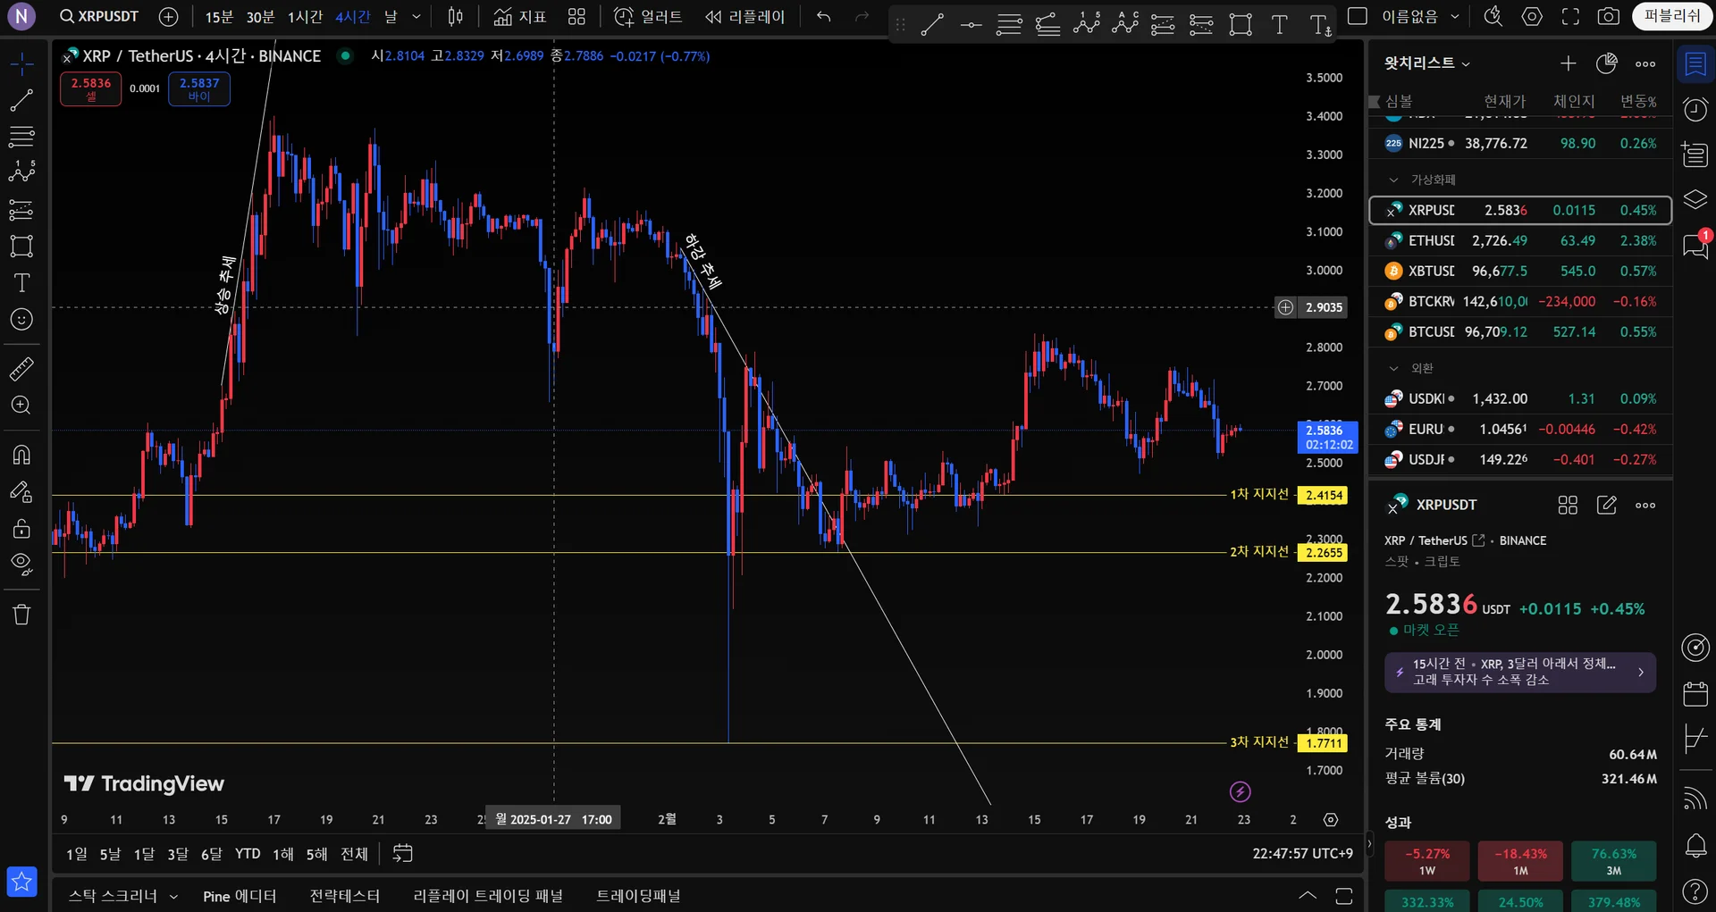Switch chart interval to 15분
Viewport: 1716px width, 912px height.
[x=219, y=17]
